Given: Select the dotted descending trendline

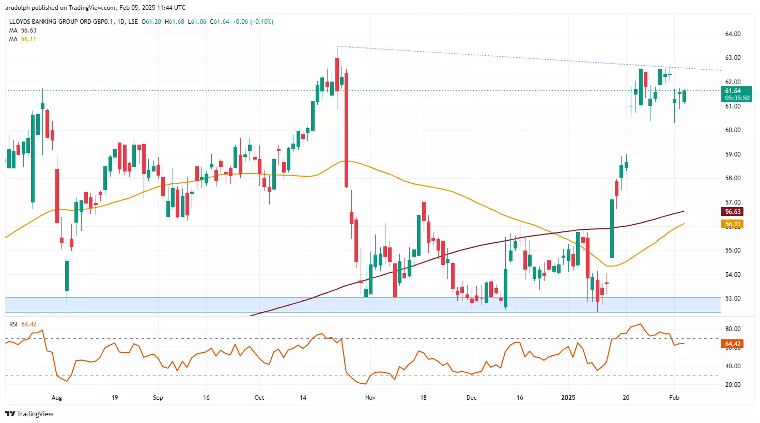Looking at the screenshot, I should point(517,56).
